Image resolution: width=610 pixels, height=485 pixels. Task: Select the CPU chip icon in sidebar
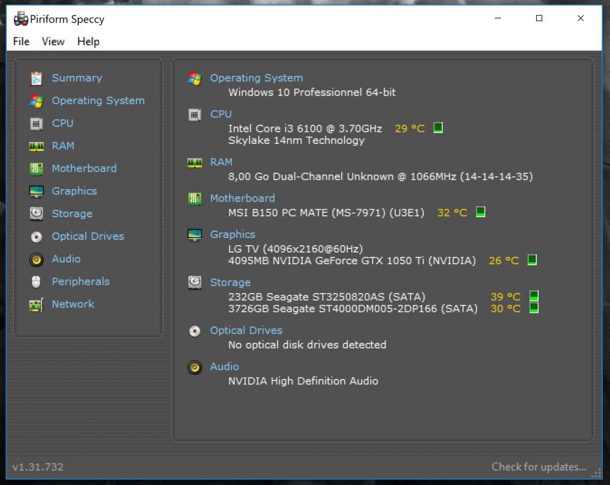37,123
